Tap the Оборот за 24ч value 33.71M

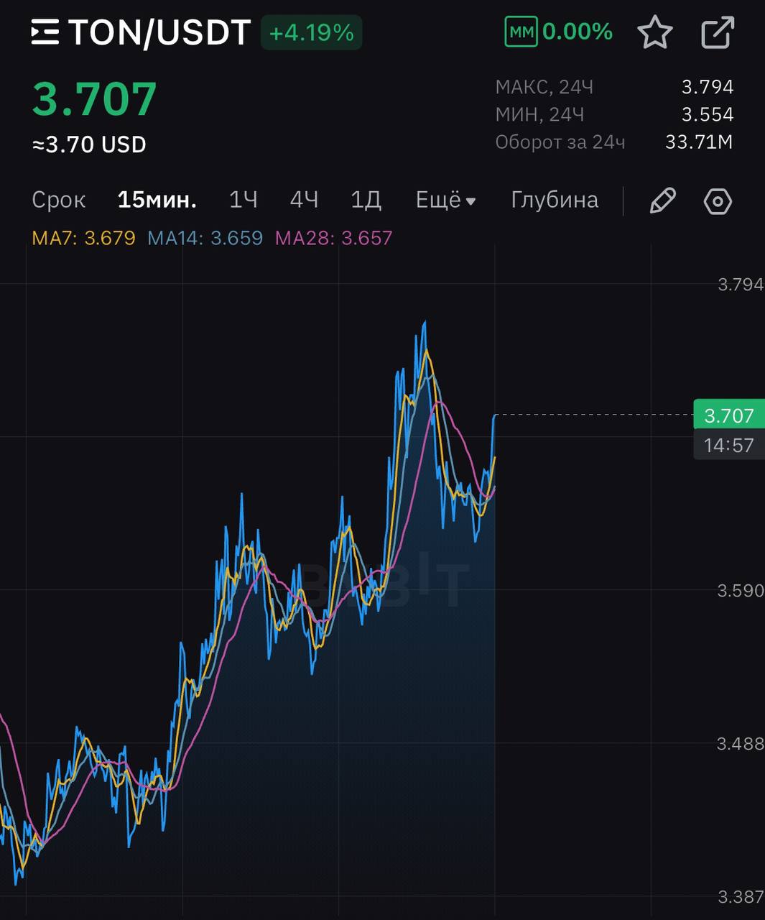coord(699,142)
